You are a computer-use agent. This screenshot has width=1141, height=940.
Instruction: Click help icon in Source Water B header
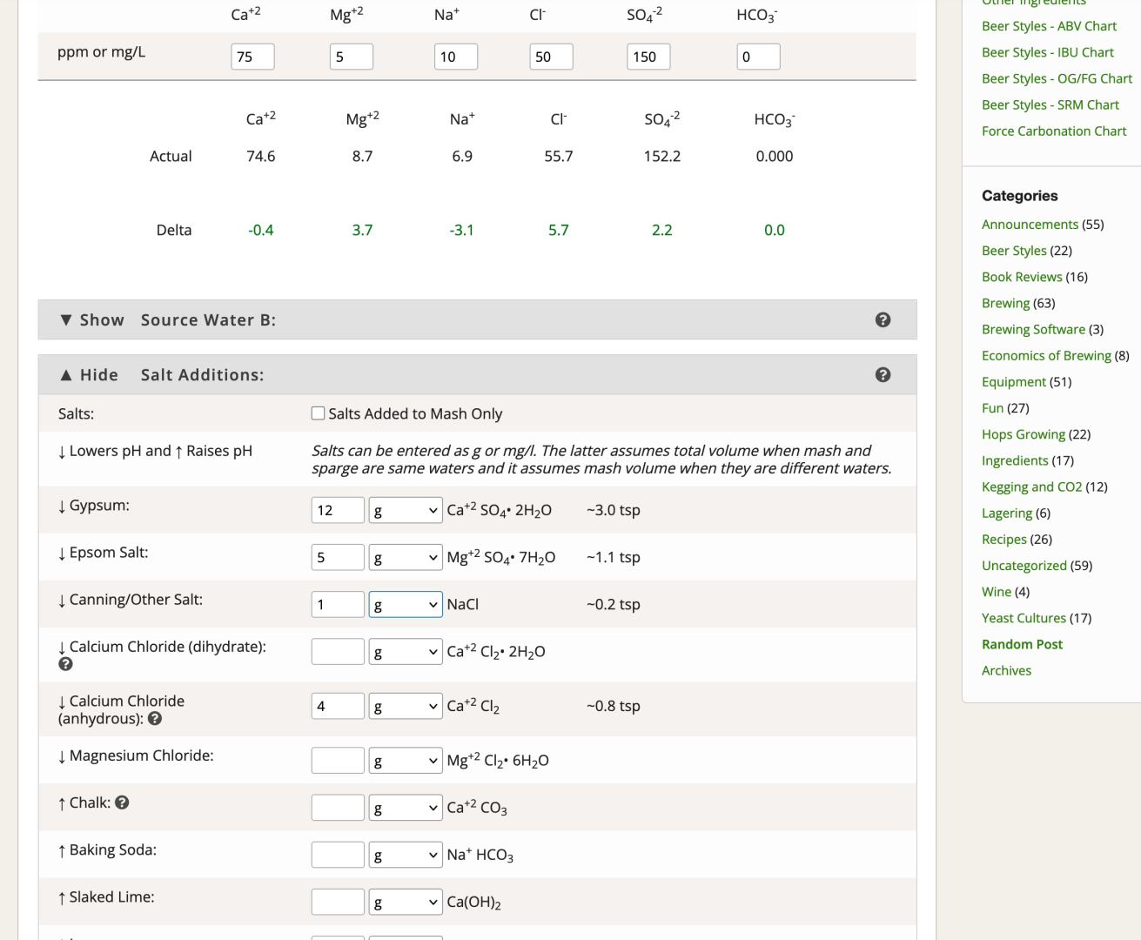click(883, 320)
